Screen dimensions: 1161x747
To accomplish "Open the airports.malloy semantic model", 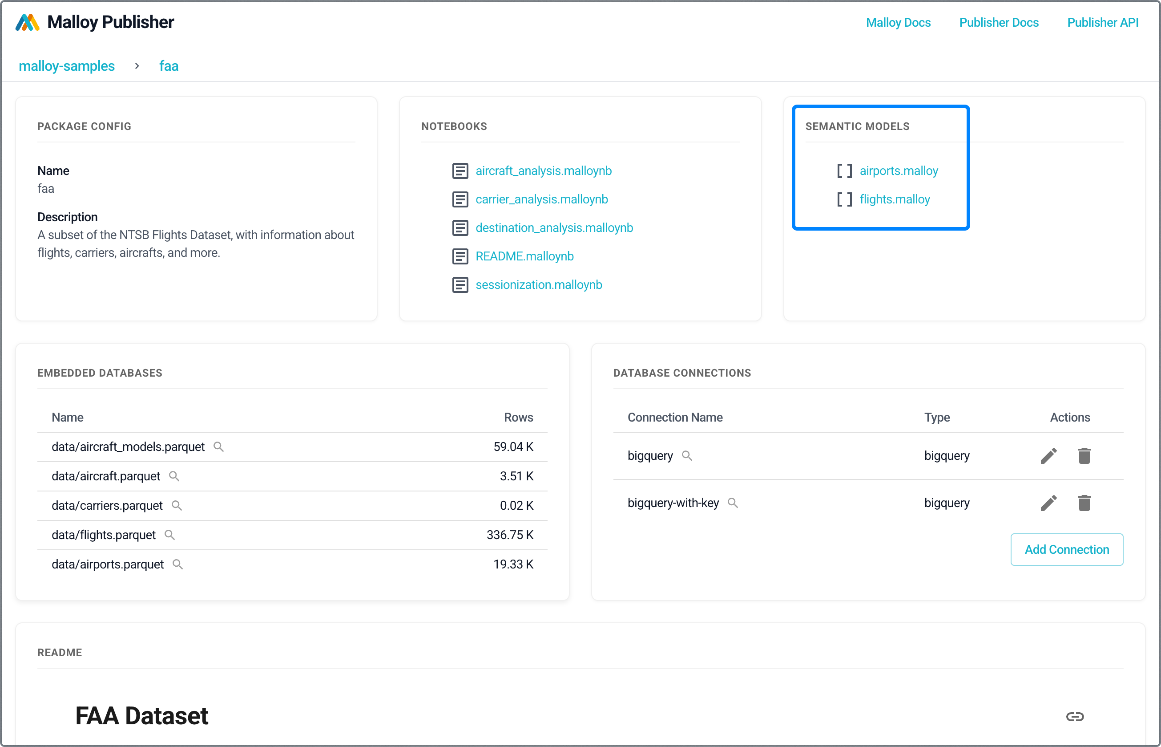I will coord(899,171).
